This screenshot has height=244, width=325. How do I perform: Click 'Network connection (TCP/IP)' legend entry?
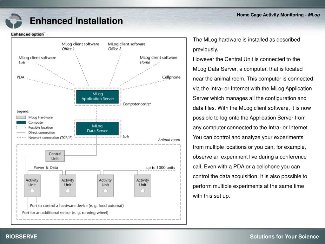point(50,138)
